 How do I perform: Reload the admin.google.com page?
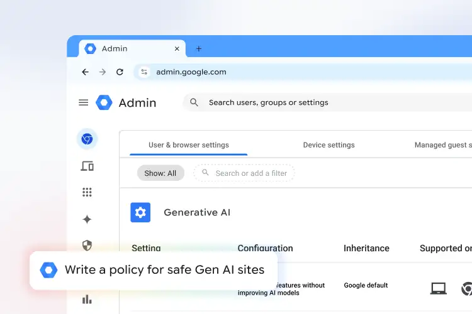(x=120, y=72)
